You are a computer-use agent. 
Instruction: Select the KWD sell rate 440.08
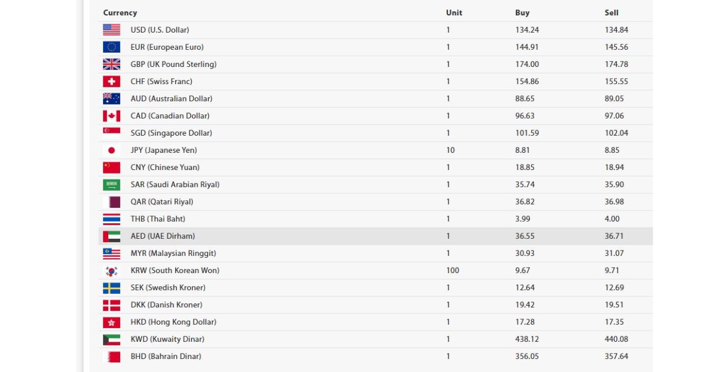click(617, 339)
